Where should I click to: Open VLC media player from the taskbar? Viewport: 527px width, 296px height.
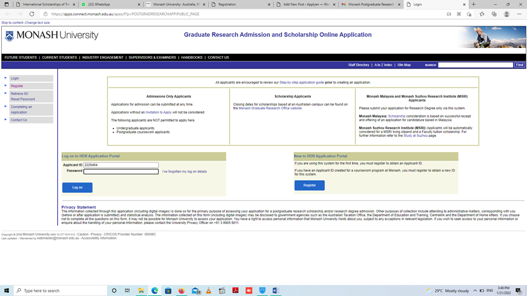point(208,291)
